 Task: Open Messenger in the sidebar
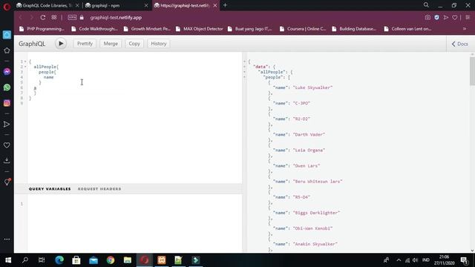[x=7, y=72]
